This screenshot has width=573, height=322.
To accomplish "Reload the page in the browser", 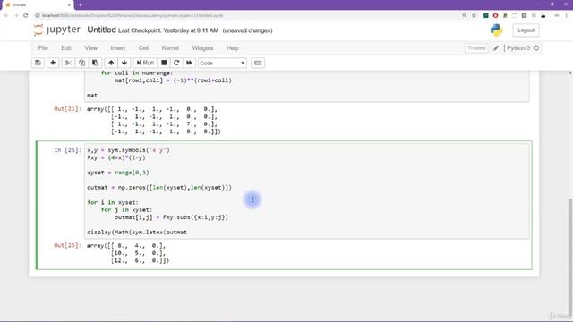I will 26,16.
